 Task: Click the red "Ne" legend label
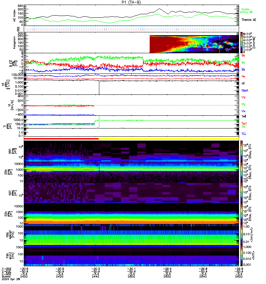click(243, 76)
